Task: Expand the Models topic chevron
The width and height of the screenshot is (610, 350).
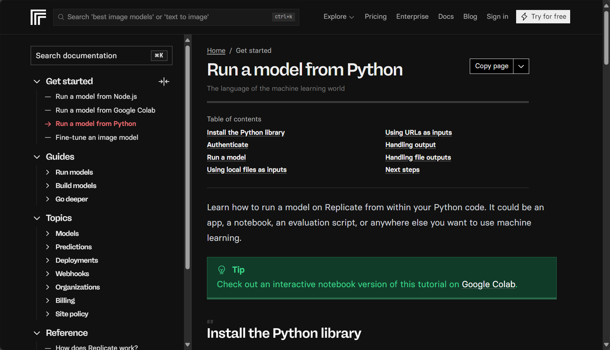Action: click(x=48, y=234)
